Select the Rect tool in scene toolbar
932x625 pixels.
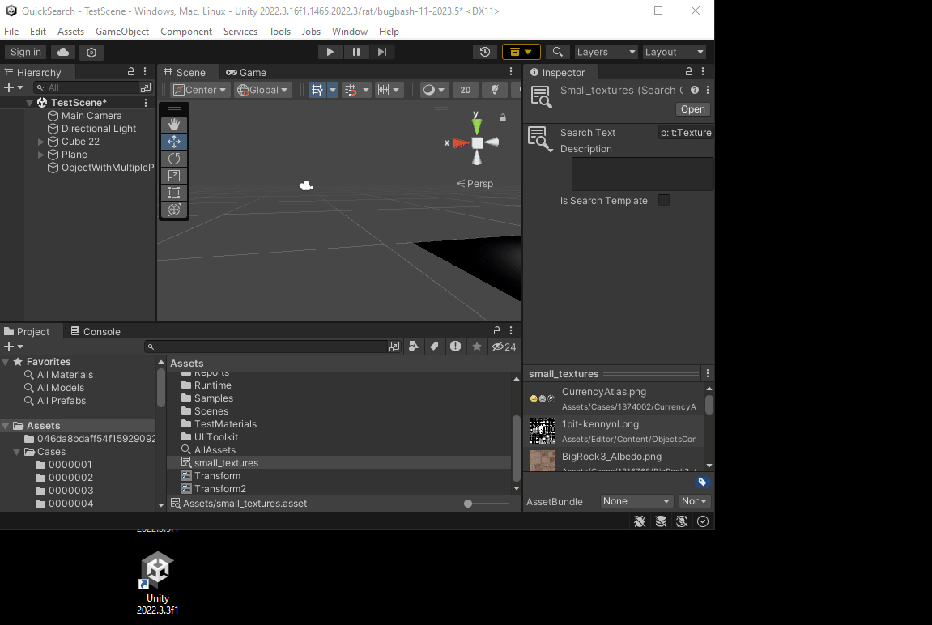(174, 193)
